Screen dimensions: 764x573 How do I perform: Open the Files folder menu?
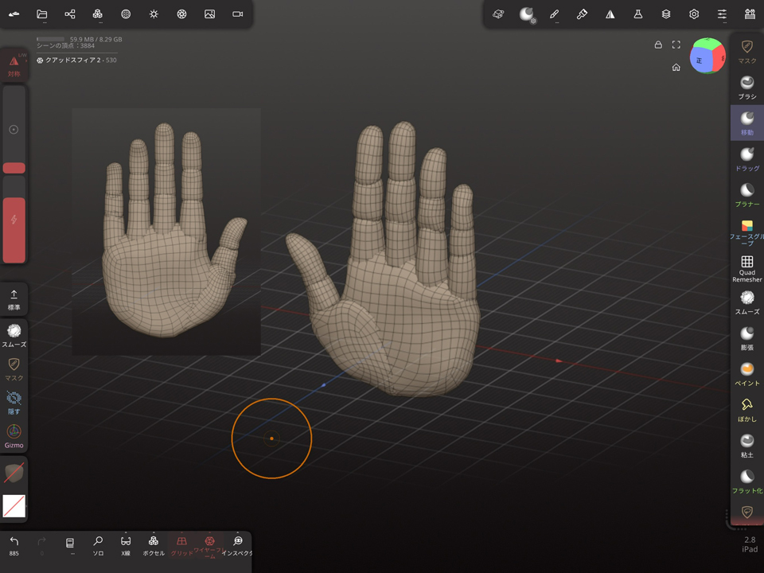(x=42, y=14)
